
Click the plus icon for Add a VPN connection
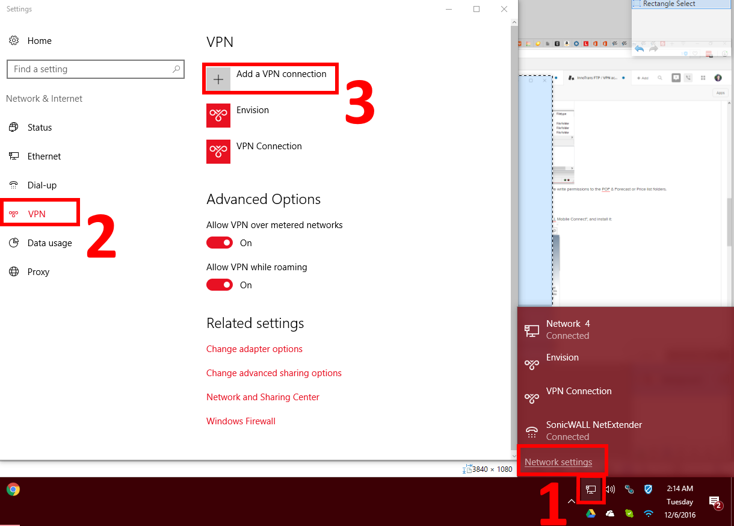(x=218, y=79)
